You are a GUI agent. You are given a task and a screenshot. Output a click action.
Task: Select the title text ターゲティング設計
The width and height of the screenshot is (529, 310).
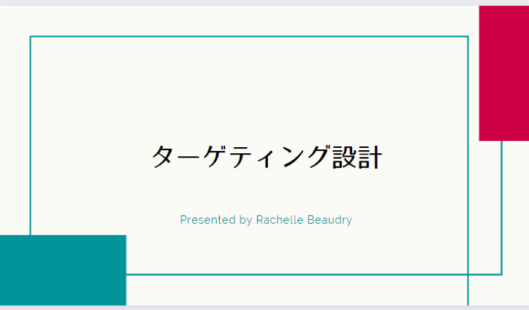266,157
